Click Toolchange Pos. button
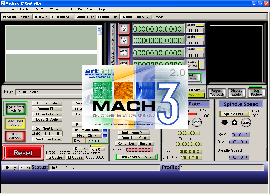Image resolution: width=270 pixels, height=194 pixels. tap(134, 133)
